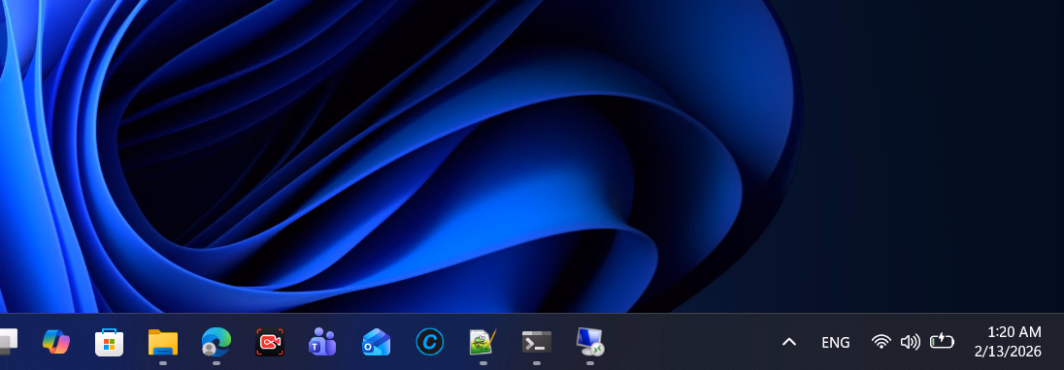1064x370 pixels.
Task: Open Wi-Fi network settings
Action: pos(881,342)
